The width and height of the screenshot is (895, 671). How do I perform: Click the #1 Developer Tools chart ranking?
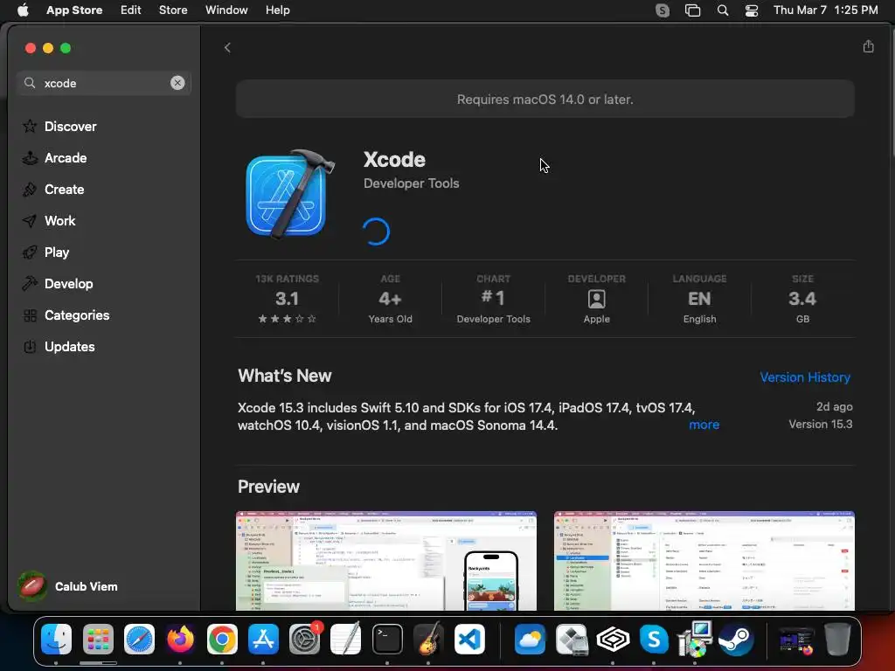(x=493, y=299)
